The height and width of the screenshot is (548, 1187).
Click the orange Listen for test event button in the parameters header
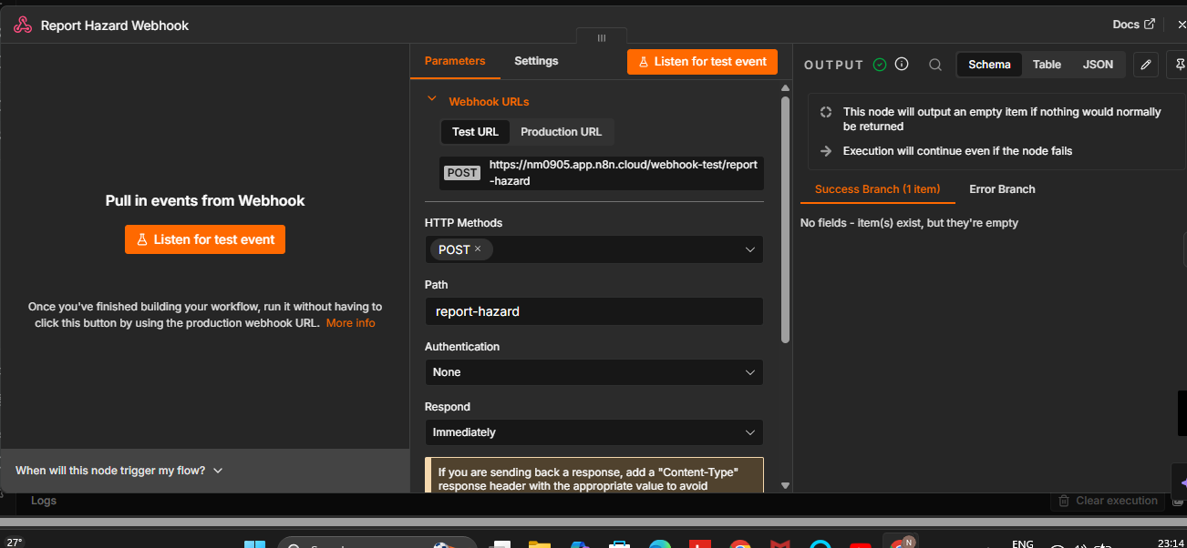702,61
